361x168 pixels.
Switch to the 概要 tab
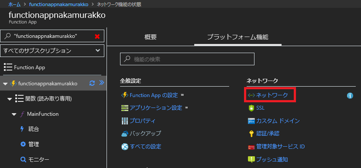coord(151,37)
